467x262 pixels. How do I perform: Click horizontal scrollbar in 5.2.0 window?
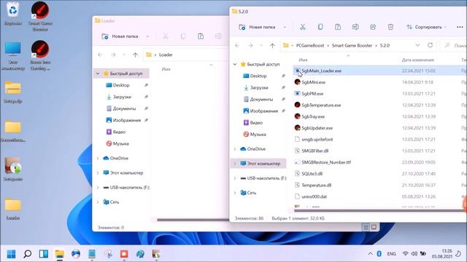click(x=380, y=210)
